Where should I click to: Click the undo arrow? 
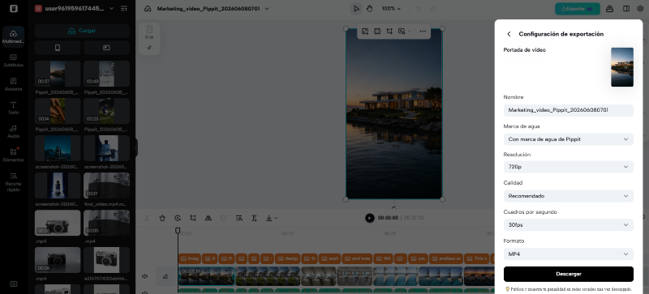tap(418, 9)
